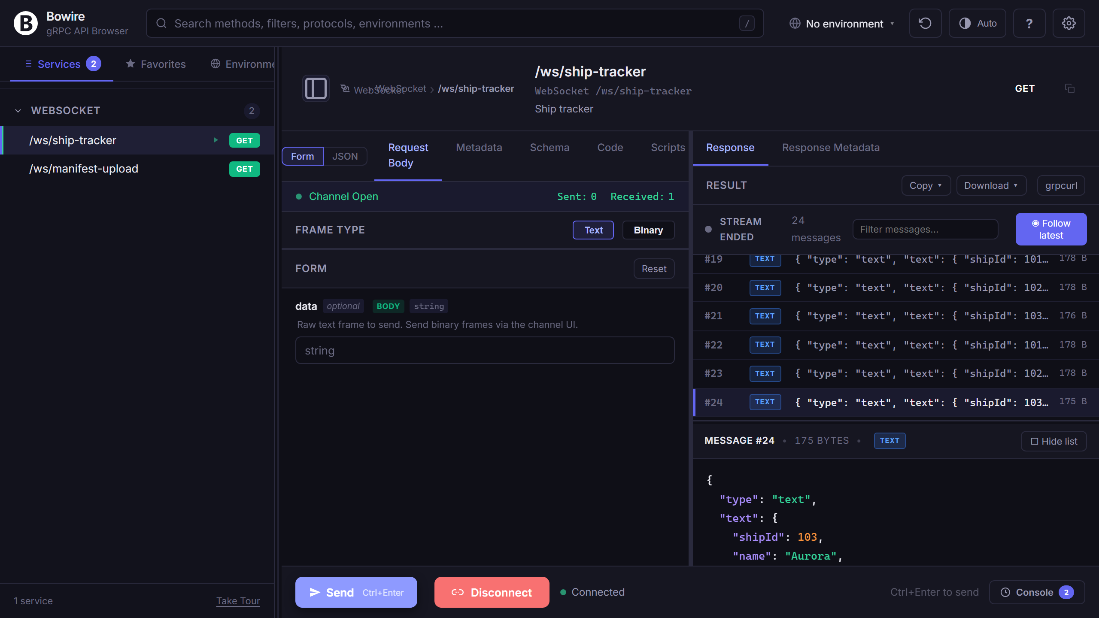Open the Copy dropdown in Result
1099x618 pixels.
[926, 185]
